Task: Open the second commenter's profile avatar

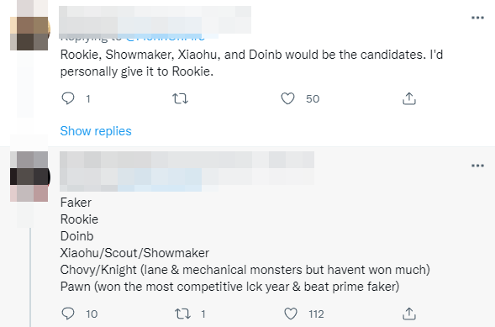Action: tap(29, 177)
